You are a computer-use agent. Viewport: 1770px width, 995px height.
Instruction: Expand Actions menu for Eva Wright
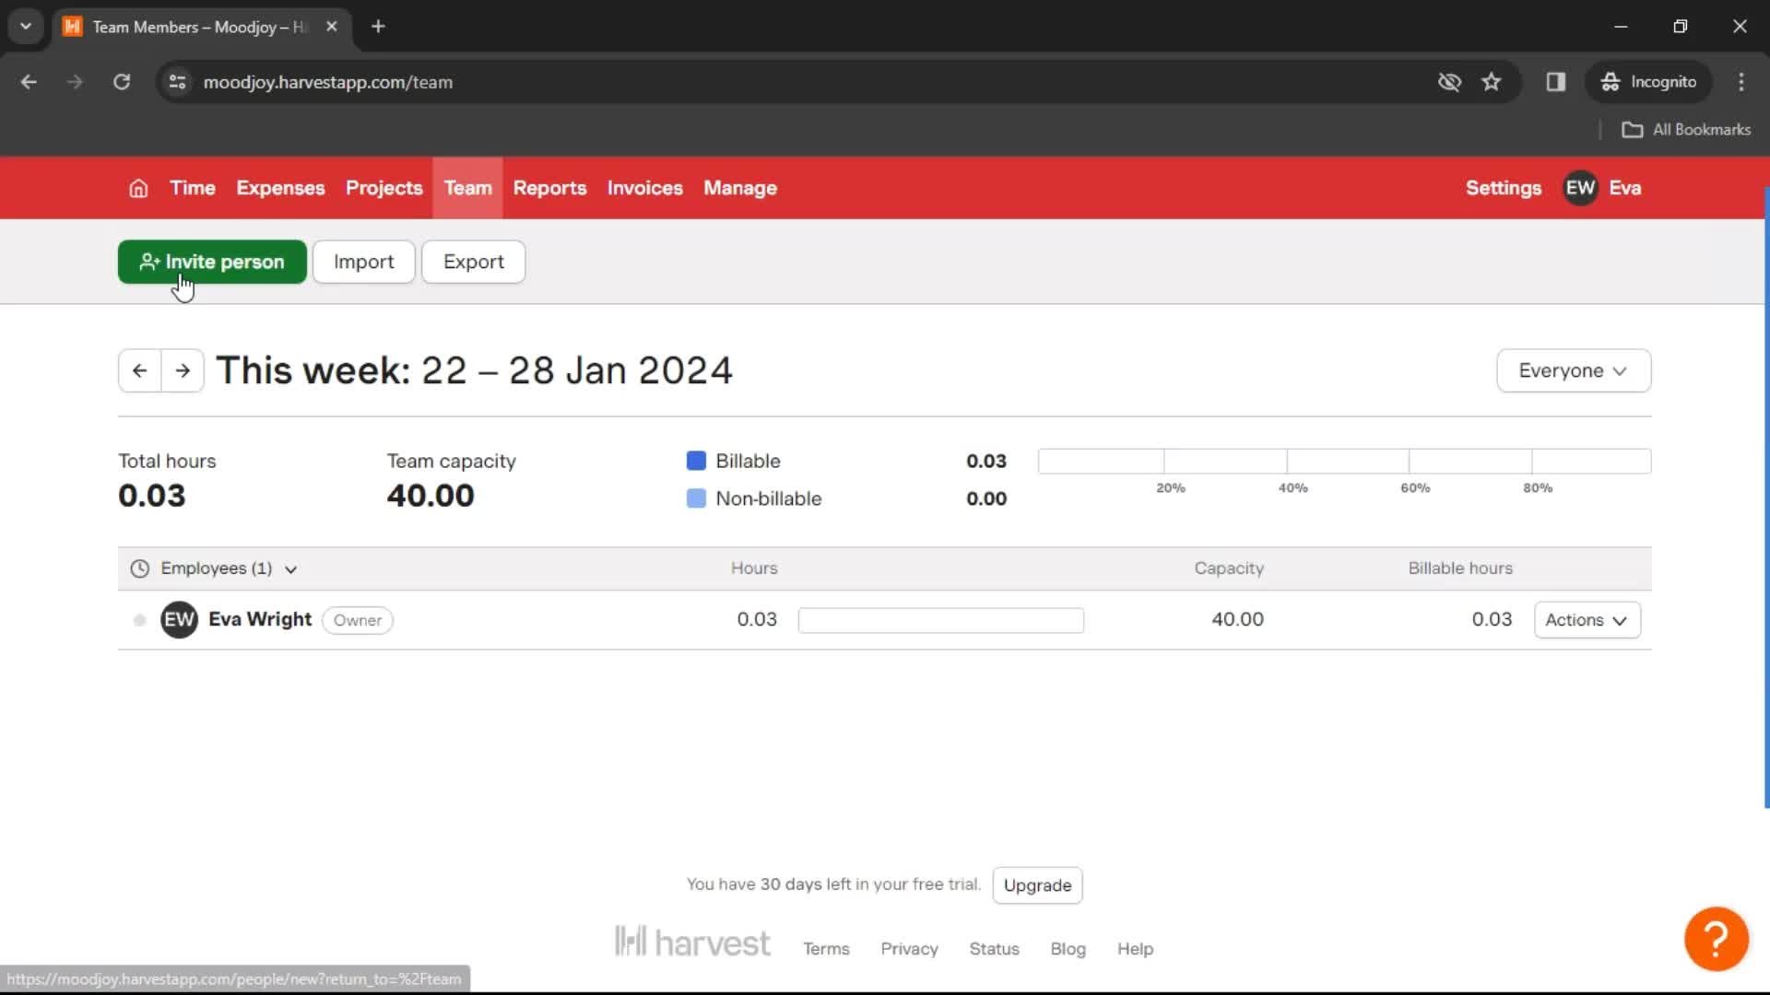click(1587, 620)
